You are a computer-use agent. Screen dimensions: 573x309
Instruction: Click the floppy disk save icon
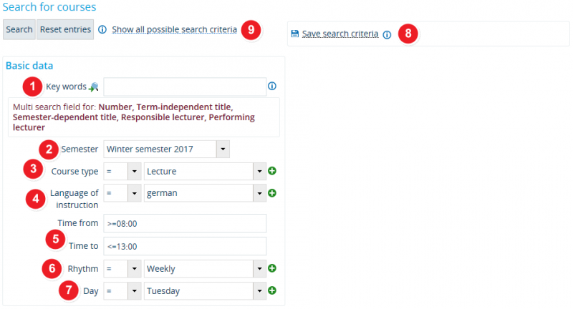pos(295,34)
